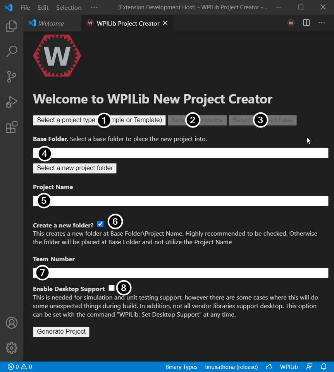Show errors and warnings in status bar
The height and width of the screenshot is (372, 334).
point(20,367)
